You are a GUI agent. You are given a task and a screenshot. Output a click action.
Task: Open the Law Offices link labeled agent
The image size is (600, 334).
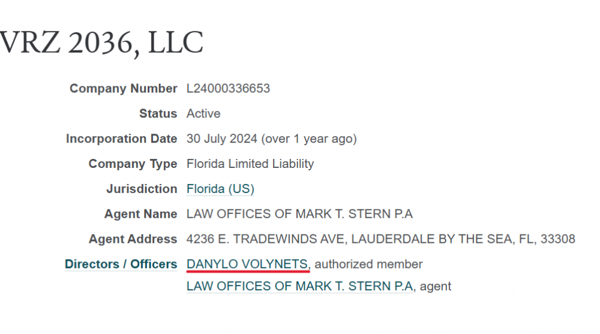(299, 286)
